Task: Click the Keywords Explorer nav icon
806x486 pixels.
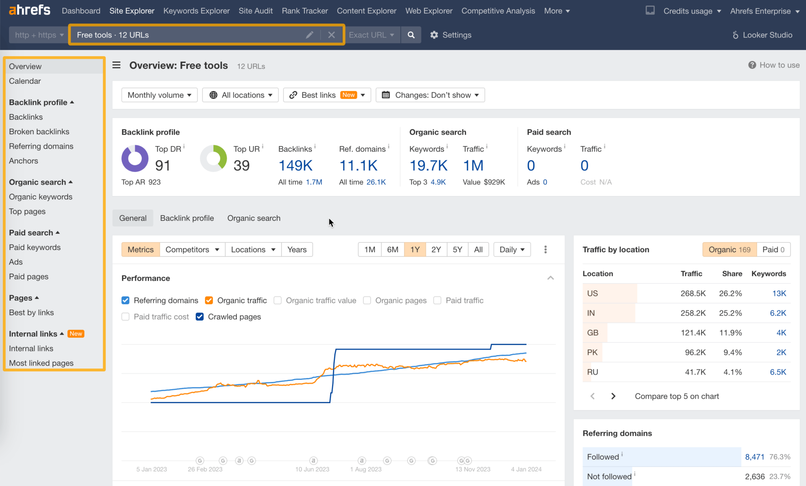Action: coord(196,10)
